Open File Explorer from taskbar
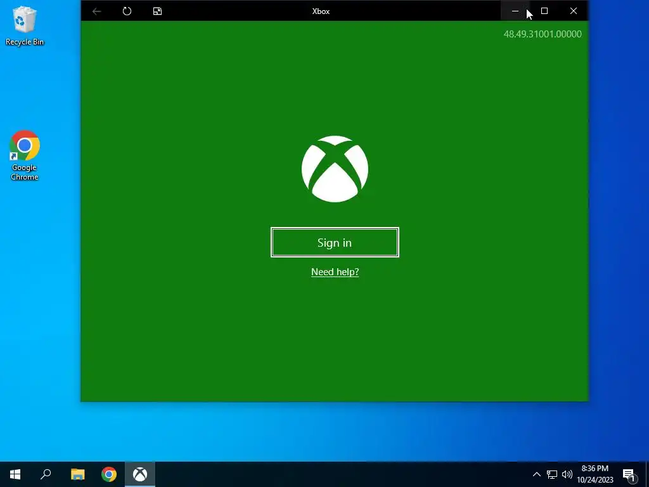The image size is (649, 487). coord(77,474)
